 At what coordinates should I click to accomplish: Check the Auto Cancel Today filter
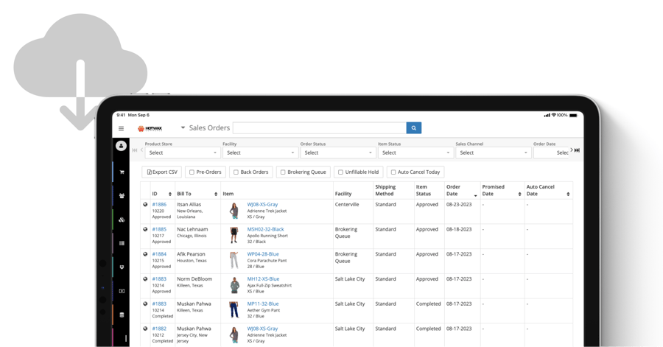tap(393, 172)
